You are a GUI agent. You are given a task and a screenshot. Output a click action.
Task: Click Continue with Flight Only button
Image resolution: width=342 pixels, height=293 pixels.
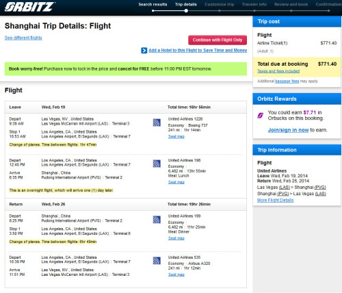[218, 40]
